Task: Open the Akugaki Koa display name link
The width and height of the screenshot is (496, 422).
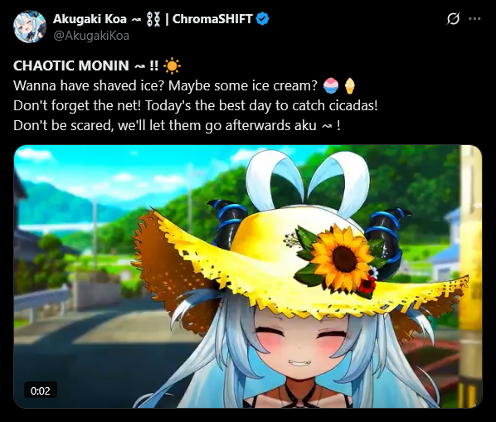Action: click(90, 19)
